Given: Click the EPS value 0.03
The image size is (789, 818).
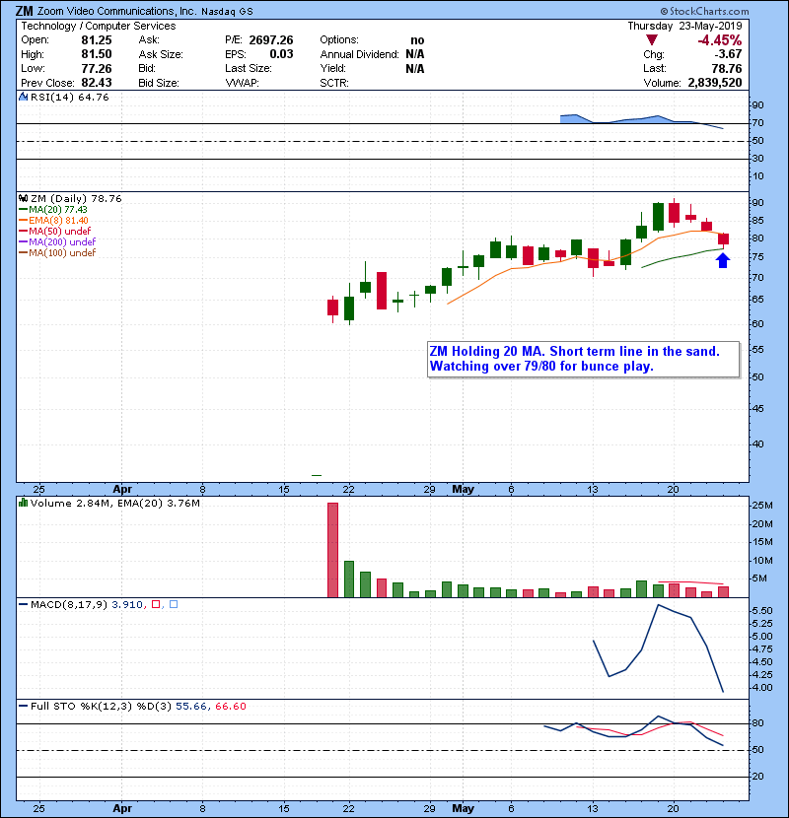Looking at the screenshot, I should [x=281, y=54].
